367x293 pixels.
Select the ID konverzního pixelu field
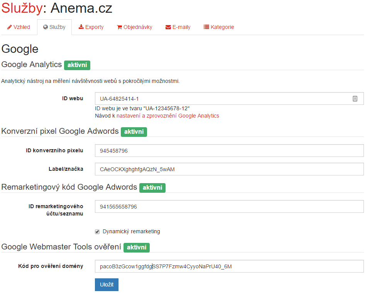tap(229, 151)
